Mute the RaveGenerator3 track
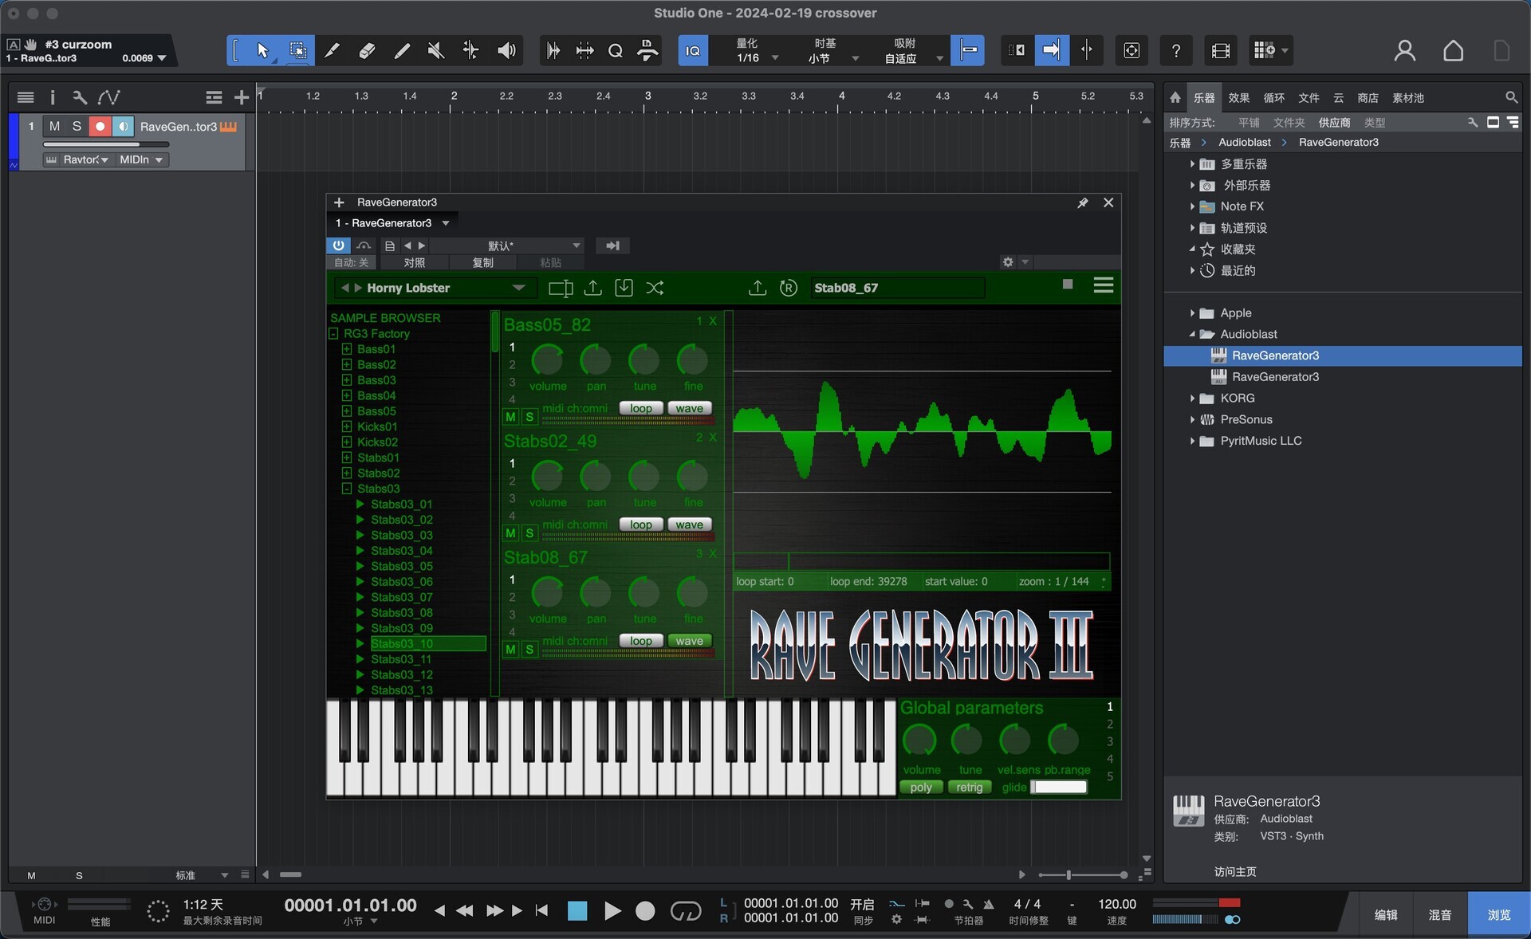The image size is (1531, 939). click(54, 126)
